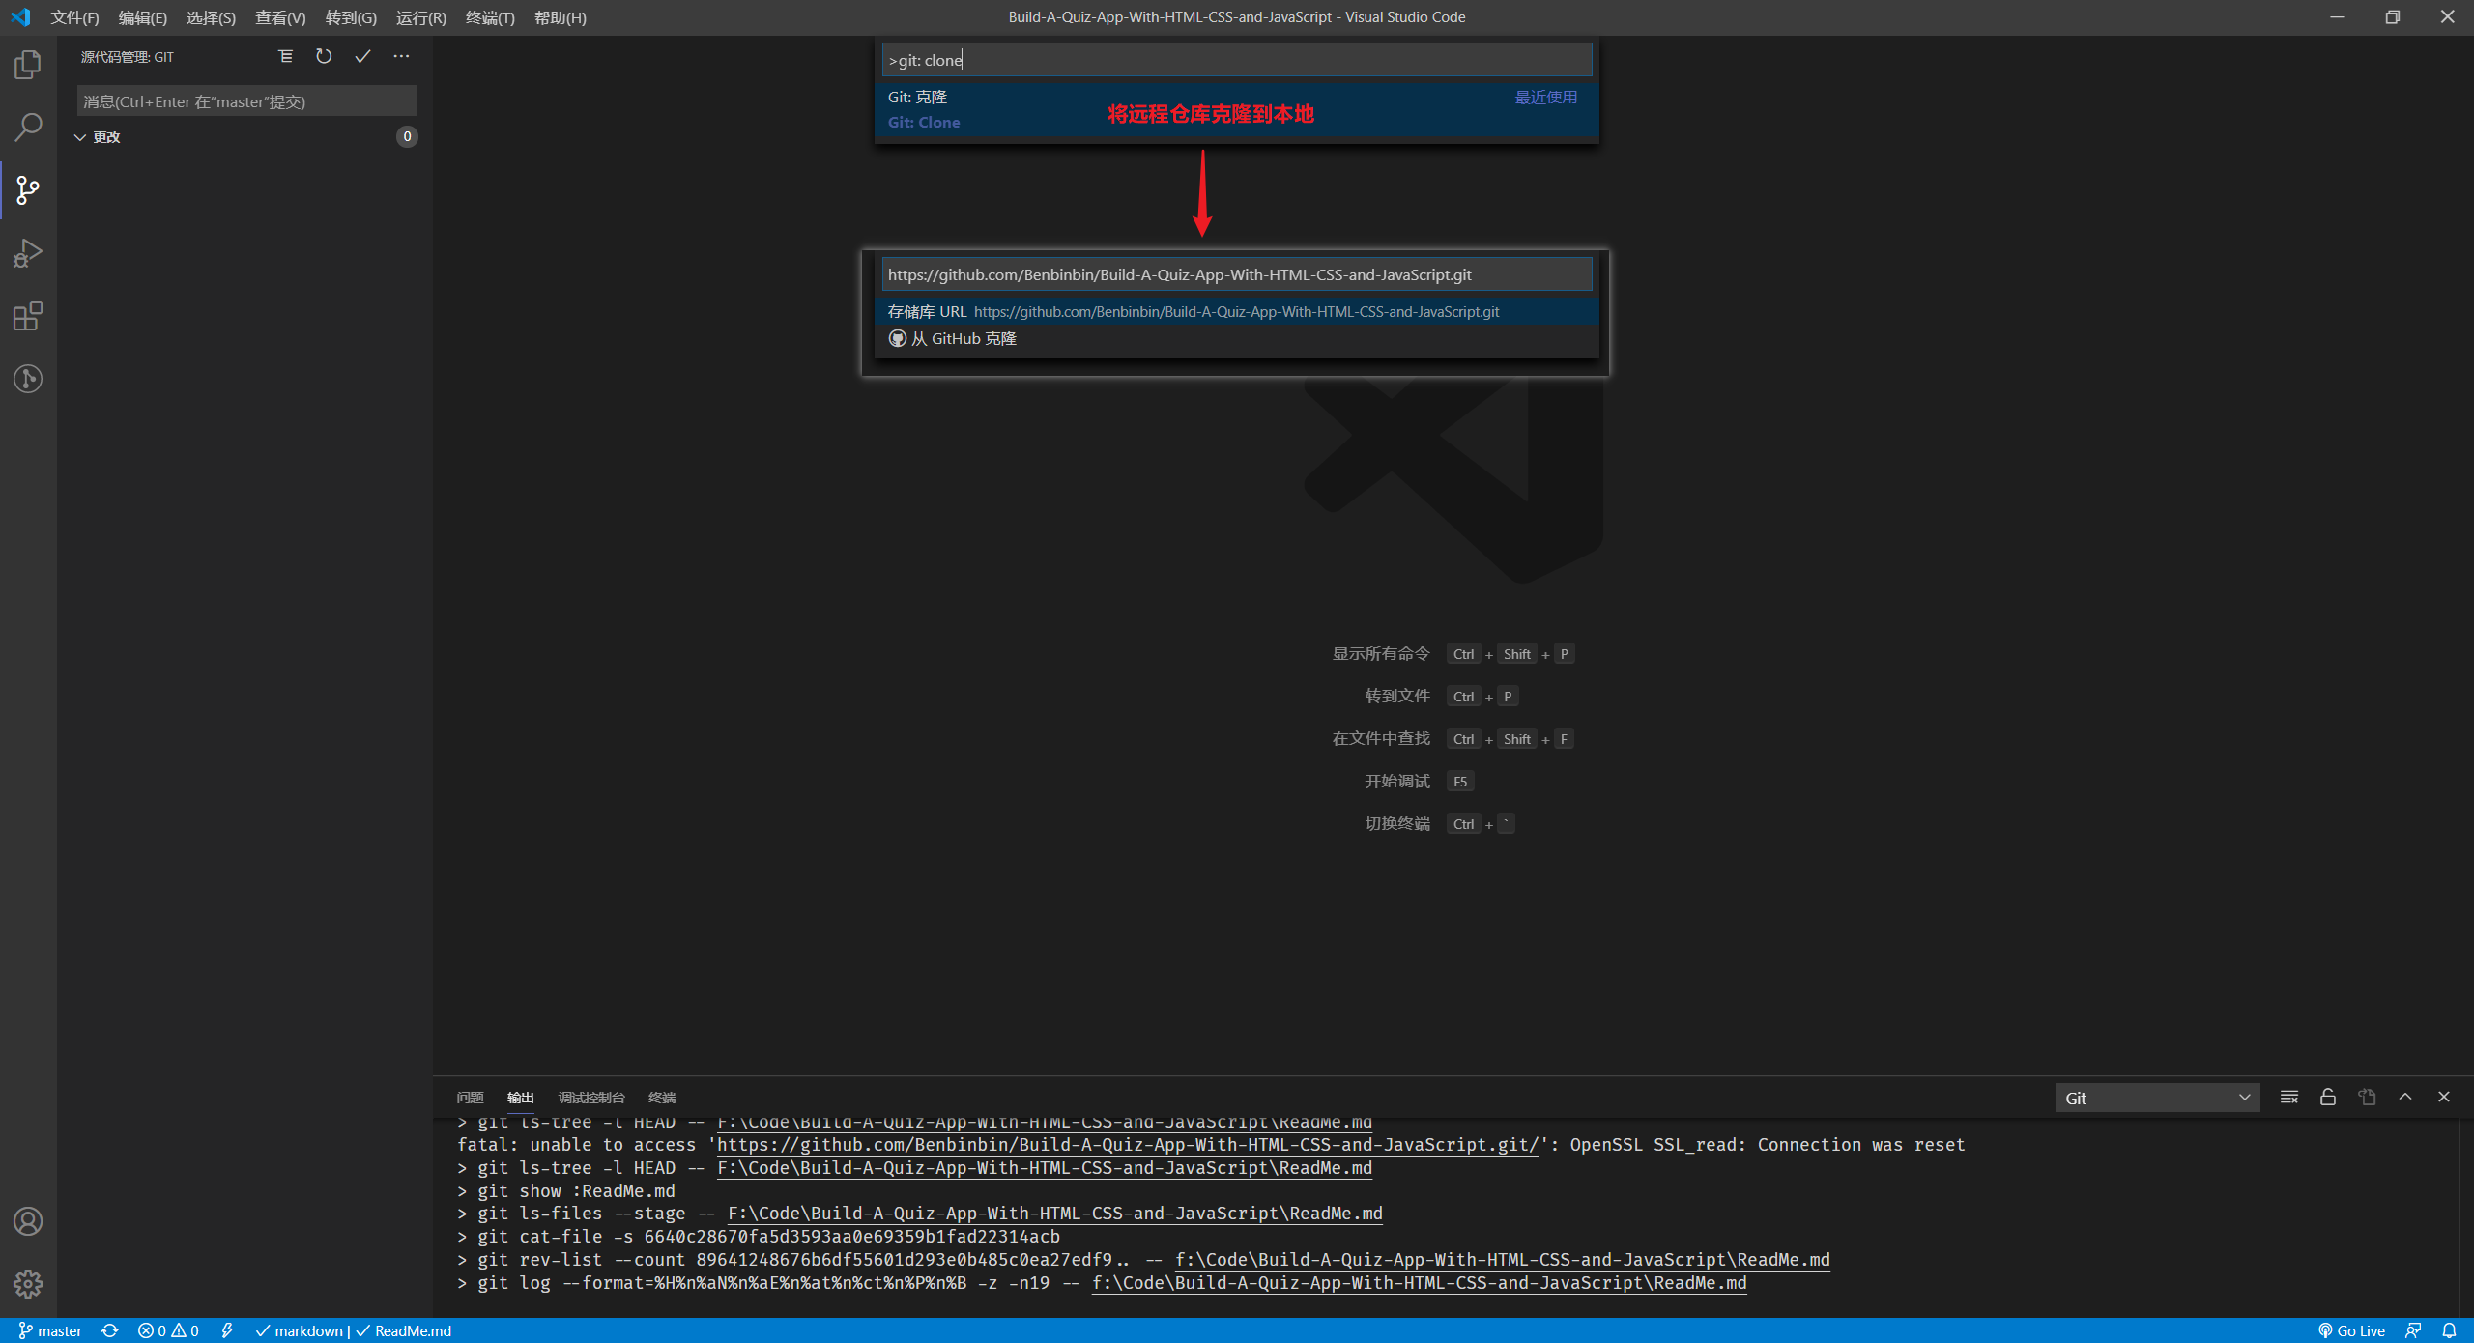Toggle output scroll lock icon
This screenshot has height=1343, width=2474.
(2327, 1097)
